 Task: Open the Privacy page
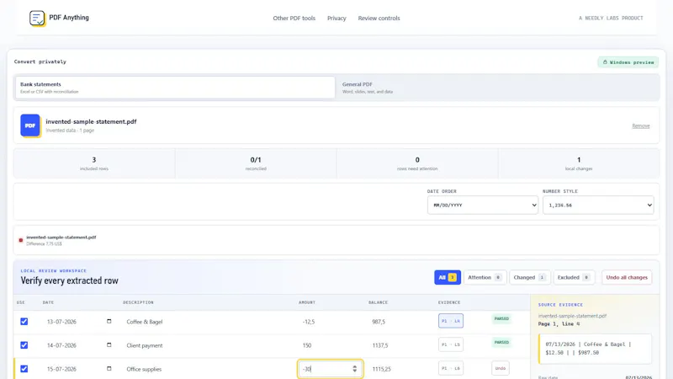click(x=336, y=18)
